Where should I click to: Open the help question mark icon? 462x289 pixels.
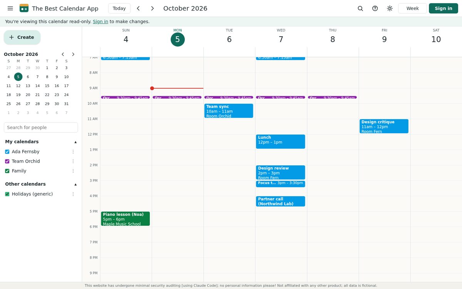click(x=375, y=8)
